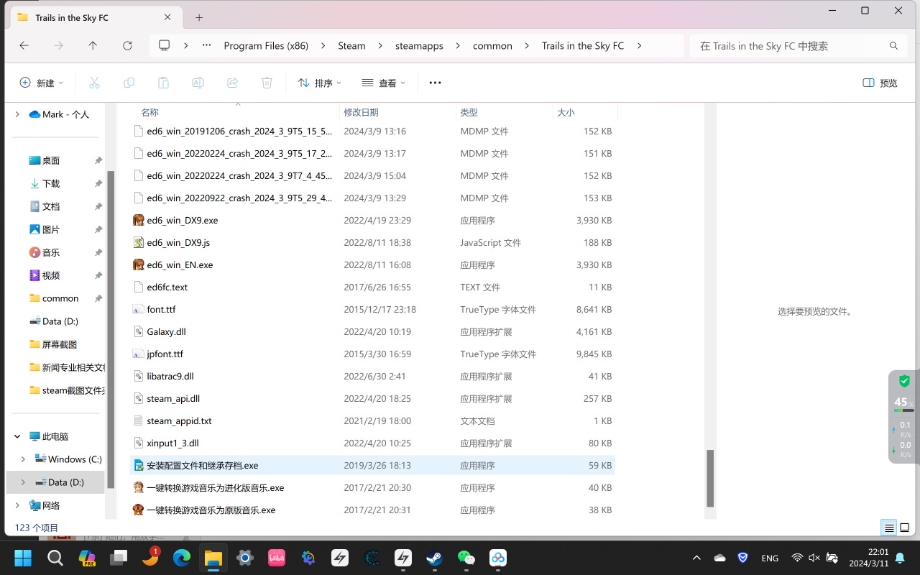
Task: Click the Share icon in toolbar
Action: pyautogui.click(x=232, y=83)
